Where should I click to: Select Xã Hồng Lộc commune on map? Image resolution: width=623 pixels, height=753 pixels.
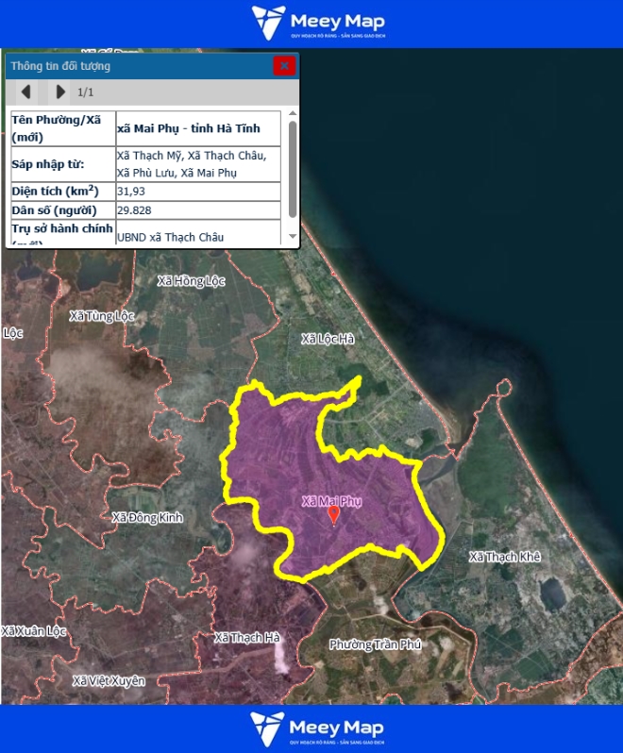[192, 281]
